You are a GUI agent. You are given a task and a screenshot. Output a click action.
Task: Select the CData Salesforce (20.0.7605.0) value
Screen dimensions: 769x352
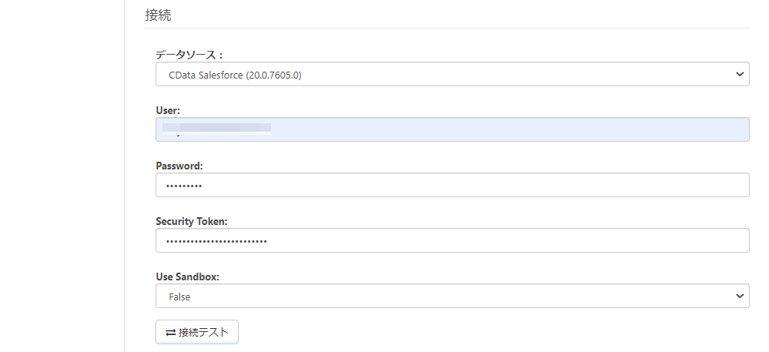click(x=240, y=75)
